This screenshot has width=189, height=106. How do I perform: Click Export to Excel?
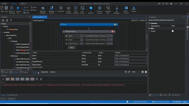126,10
